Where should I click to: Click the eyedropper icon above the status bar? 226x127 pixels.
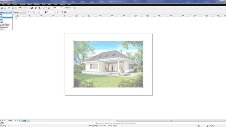coord(1,123)
